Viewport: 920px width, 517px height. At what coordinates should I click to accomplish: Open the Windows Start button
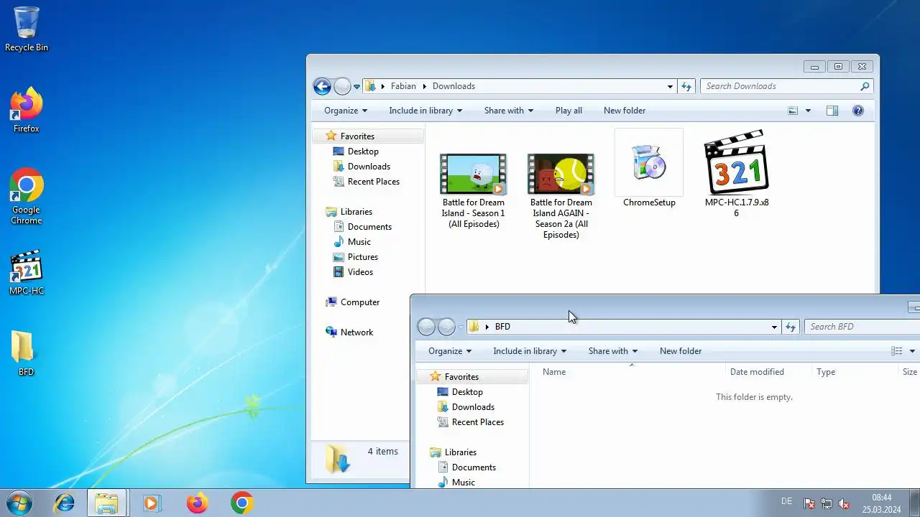pos(19,503)
